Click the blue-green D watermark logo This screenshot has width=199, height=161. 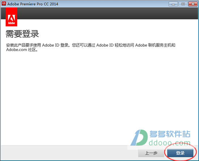coord(139,137)
